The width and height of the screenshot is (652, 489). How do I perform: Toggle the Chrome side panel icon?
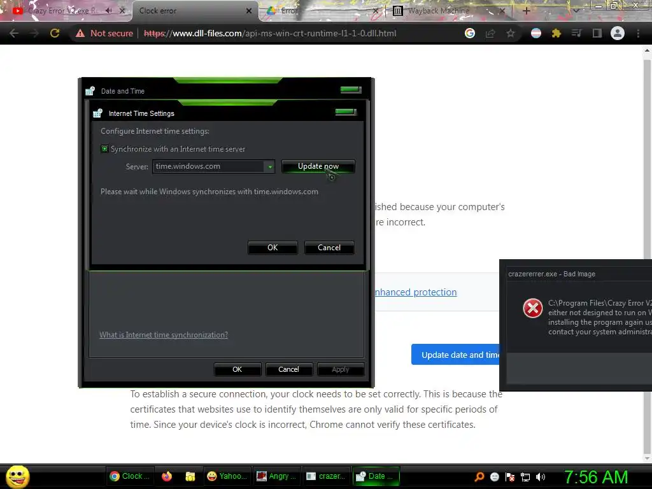597,33
